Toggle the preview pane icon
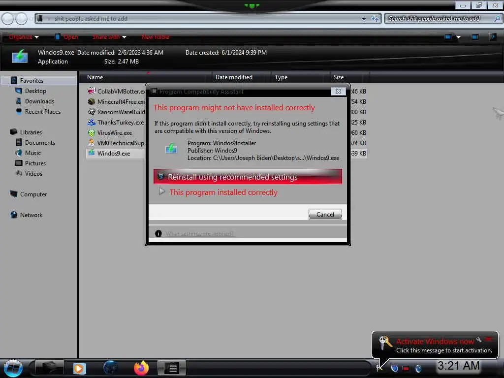The width and height of the screenshot is (504, 378). 475,37
